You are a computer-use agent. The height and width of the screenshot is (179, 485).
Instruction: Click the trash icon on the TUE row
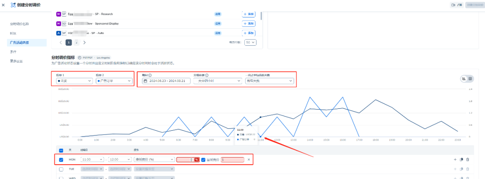click(467, 169)
